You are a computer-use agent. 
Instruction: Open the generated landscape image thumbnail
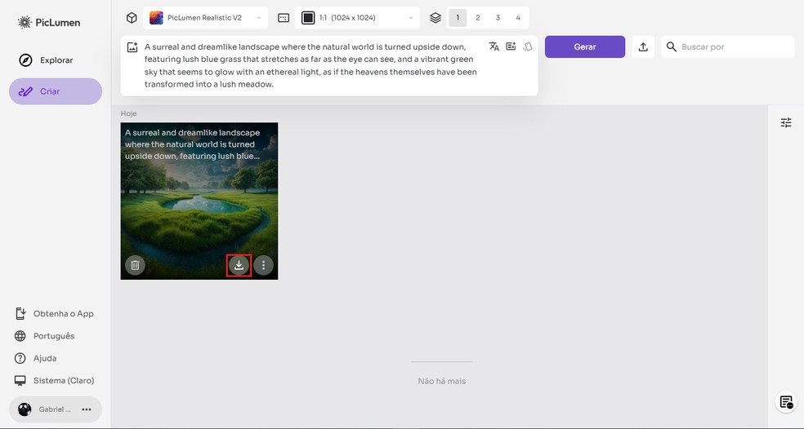199,201
